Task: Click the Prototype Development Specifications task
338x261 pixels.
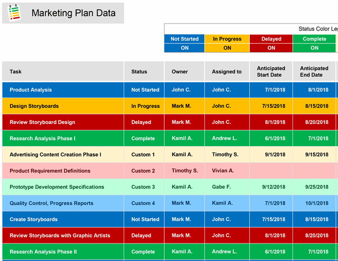Action: coord(57,187)
